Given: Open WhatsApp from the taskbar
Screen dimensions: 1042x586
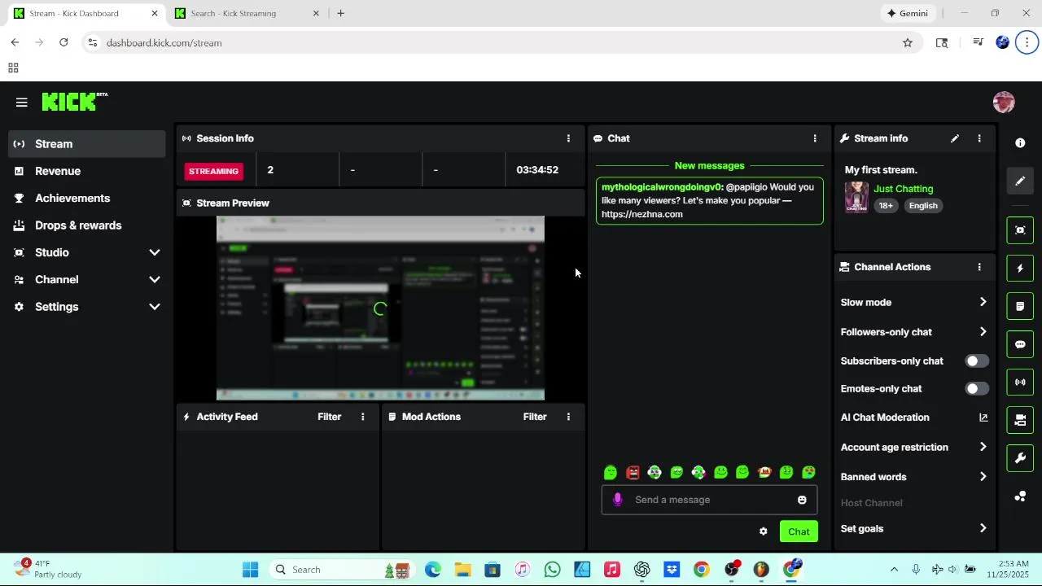Looking at the screenshot, I should (552, 570).
